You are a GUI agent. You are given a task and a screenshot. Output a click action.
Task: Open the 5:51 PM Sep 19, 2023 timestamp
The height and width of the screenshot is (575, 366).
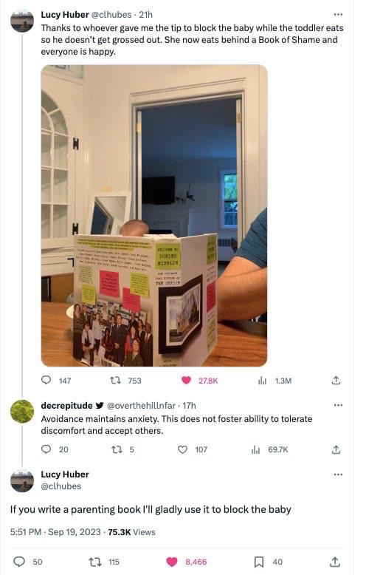(x=55, y=532)
